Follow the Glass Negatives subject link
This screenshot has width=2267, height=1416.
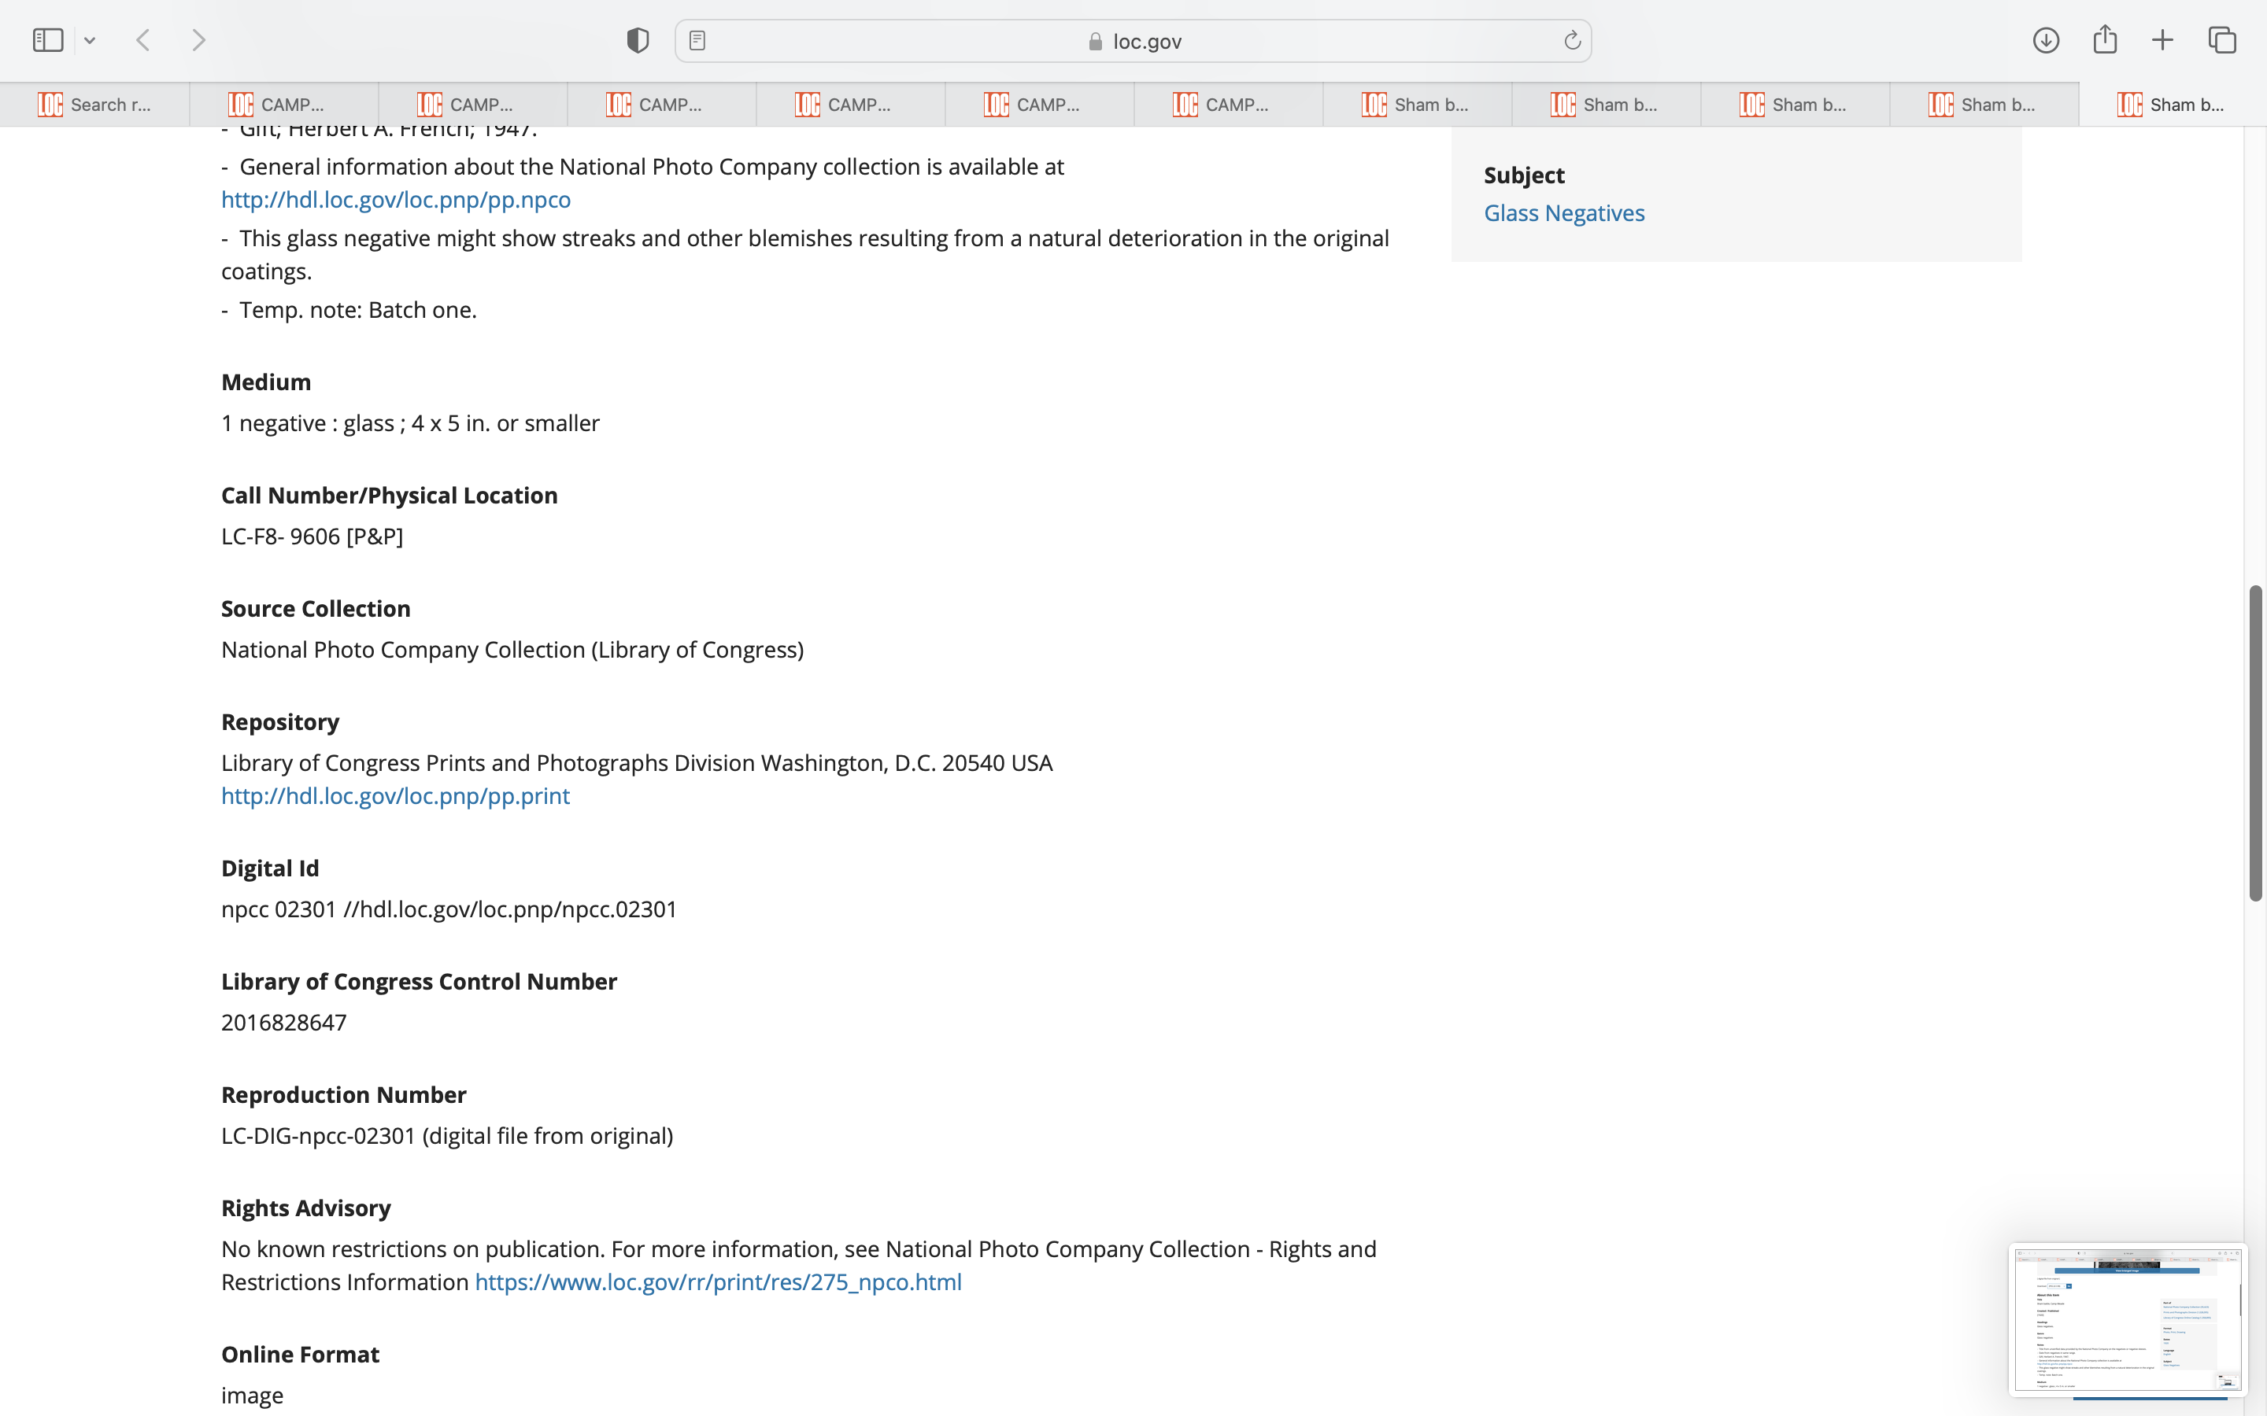point(1563,212)
